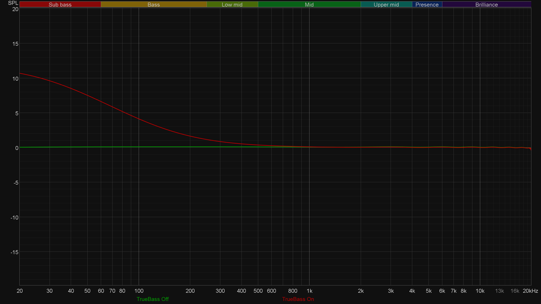Click the -15 value on SPL axis
Screen dimensions: 541x304
point(14,252)
